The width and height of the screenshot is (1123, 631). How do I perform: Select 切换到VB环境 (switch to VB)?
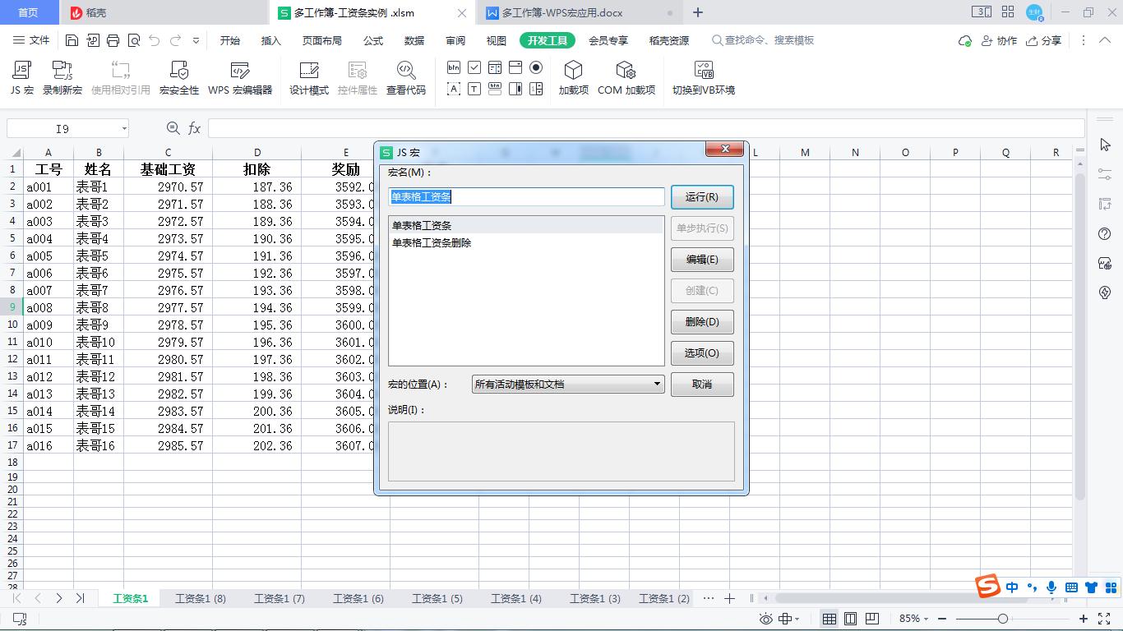[x=703, y=76]
